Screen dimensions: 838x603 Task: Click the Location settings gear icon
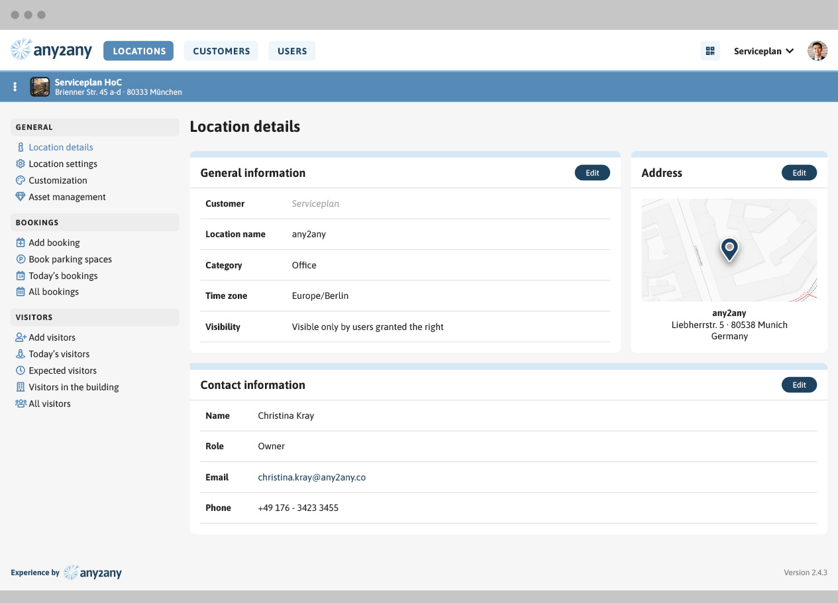[x=21, y=164]
